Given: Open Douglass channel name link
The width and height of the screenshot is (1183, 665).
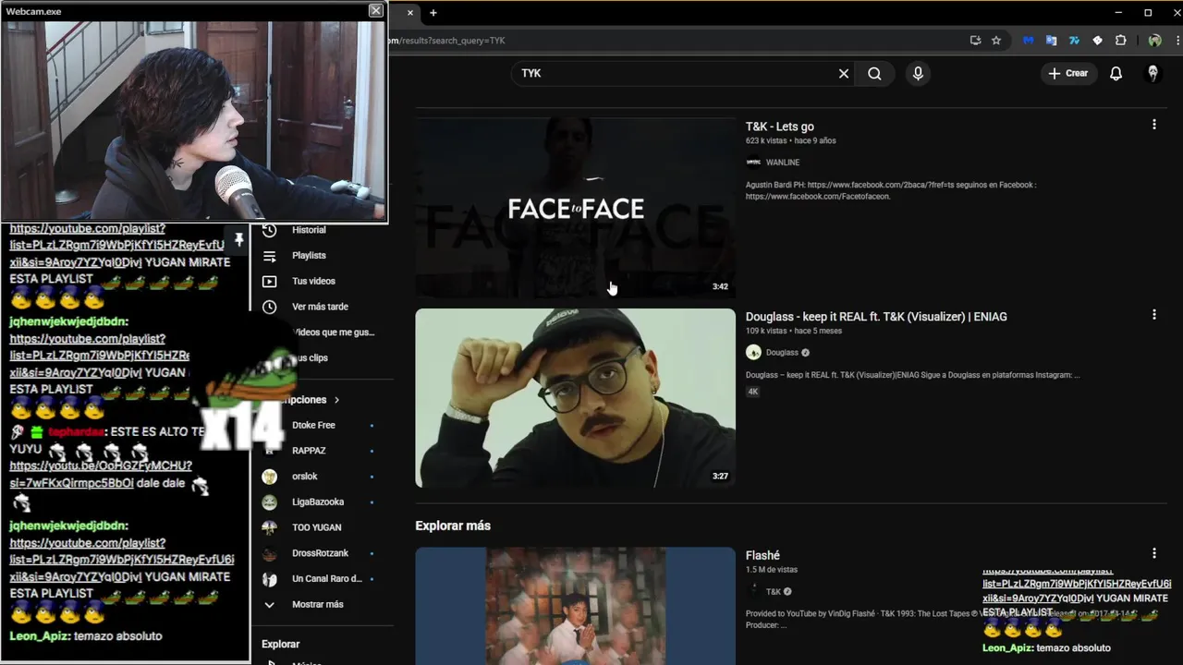Looking at the screenshot, I should (x=782, y=353).
